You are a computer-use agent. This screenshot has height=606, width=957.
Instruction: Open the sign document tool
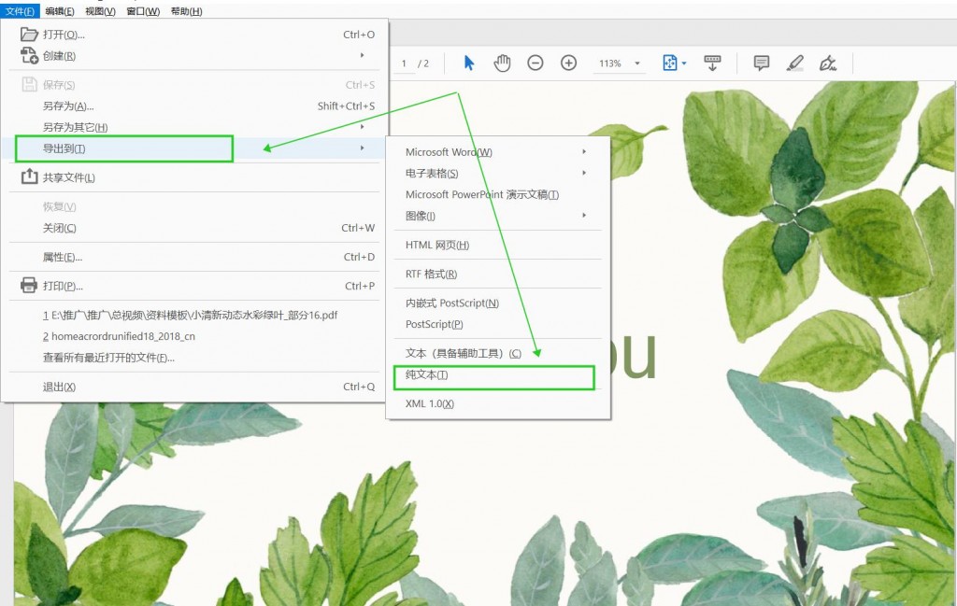point(828,63)
